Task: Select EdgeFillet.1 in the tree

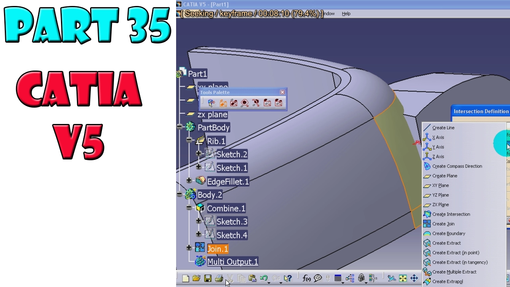Action: coord(228,181)
